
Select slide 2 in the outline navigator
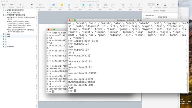[x=18, y=15]
